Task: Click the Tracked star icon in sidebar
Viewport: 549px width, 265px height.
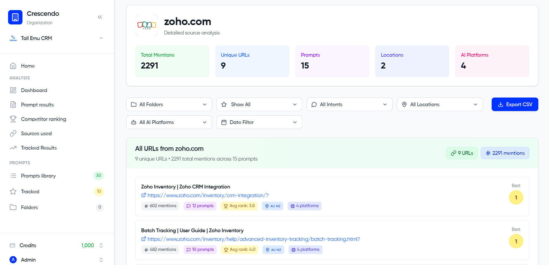Action: point(13,192)
